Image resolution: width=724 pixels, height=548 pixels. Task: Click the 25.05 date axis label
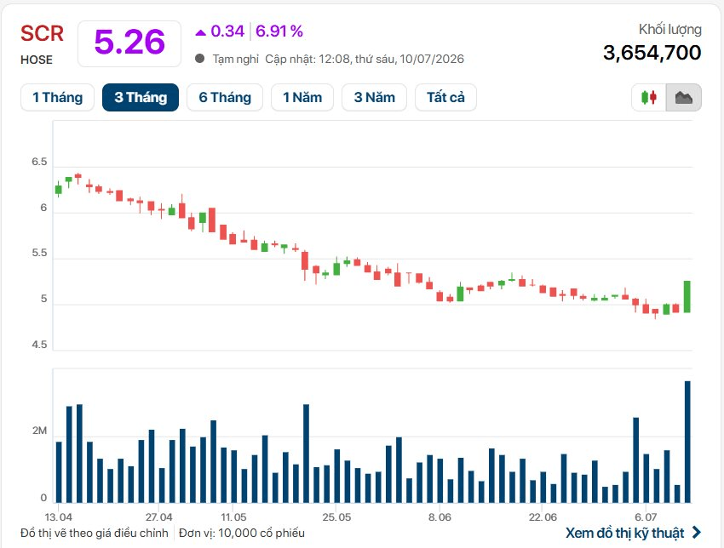click(x=336, y=517)
